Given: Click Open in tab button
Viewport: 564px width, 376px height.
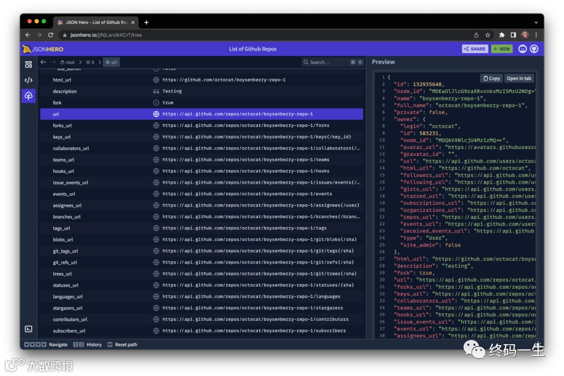Looking at the screenshot, I should click(x=519, y=78).
